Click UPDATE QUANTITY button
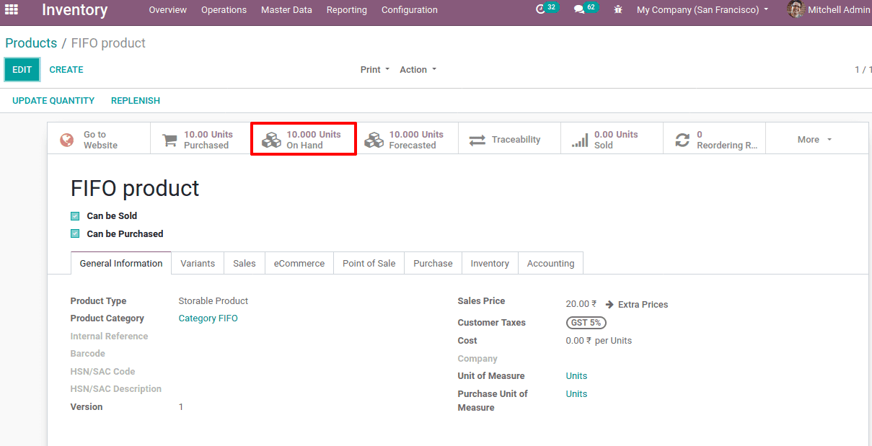 [x=53, y=101]
